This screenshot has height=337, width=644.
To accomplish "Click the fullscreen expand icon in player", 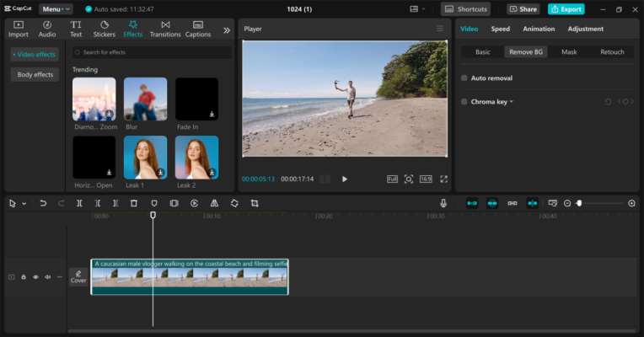I will click(x=444, y=179).
